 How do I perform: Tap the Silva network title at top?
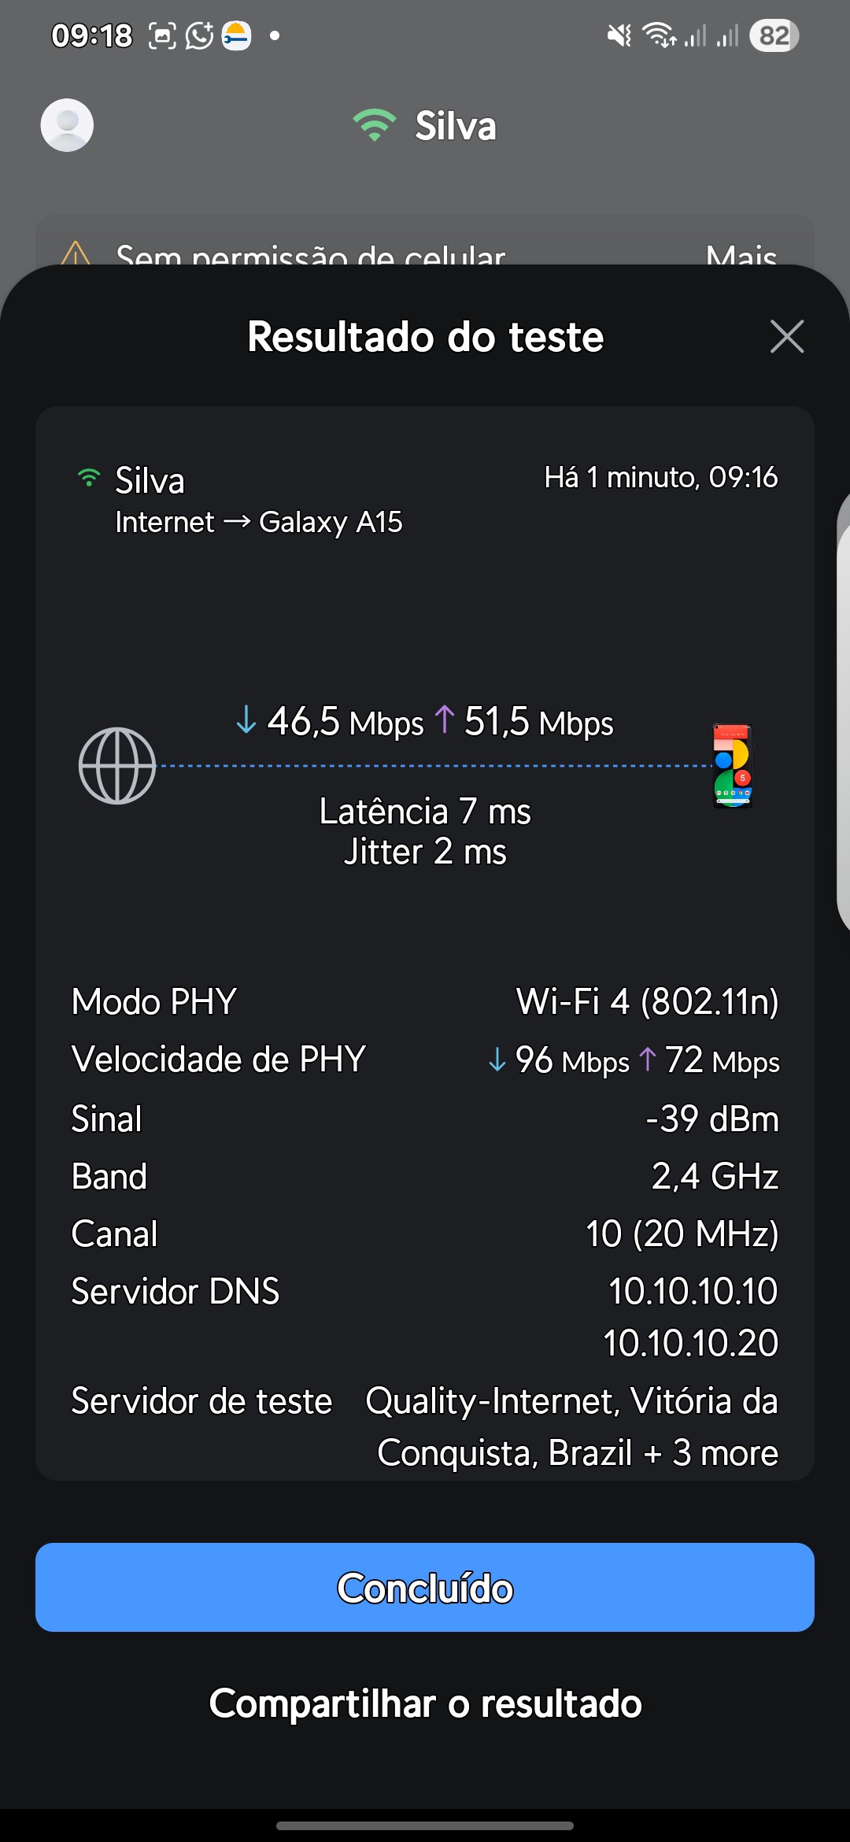pyautogui.click(x=456, y=126)
